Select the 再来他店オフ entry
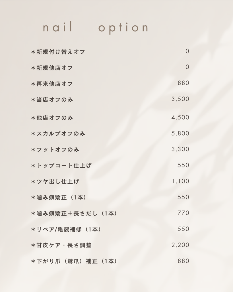This screenshot has width=233, height=292. (52, 84)
